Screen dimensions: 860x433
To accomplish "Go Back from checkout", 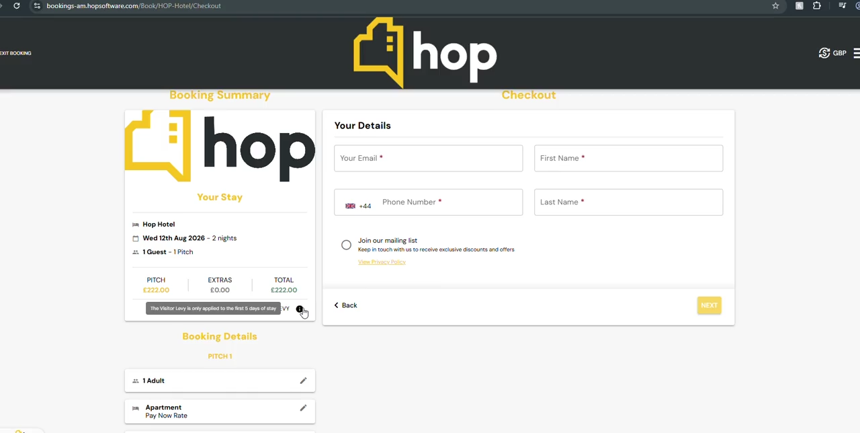I will click(x=345, y=305).
